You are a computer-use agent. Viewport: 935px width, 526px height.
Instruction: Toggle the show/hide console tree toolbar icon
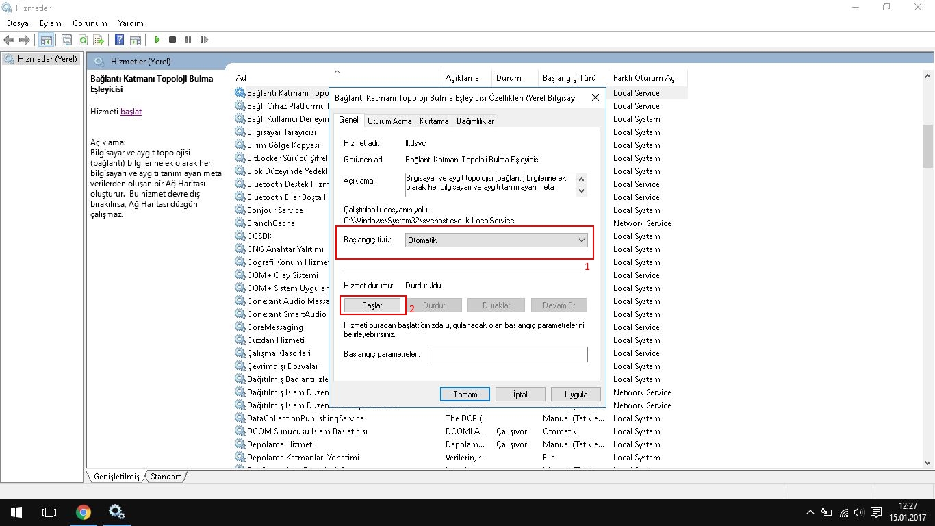click(x=47, y=40)
